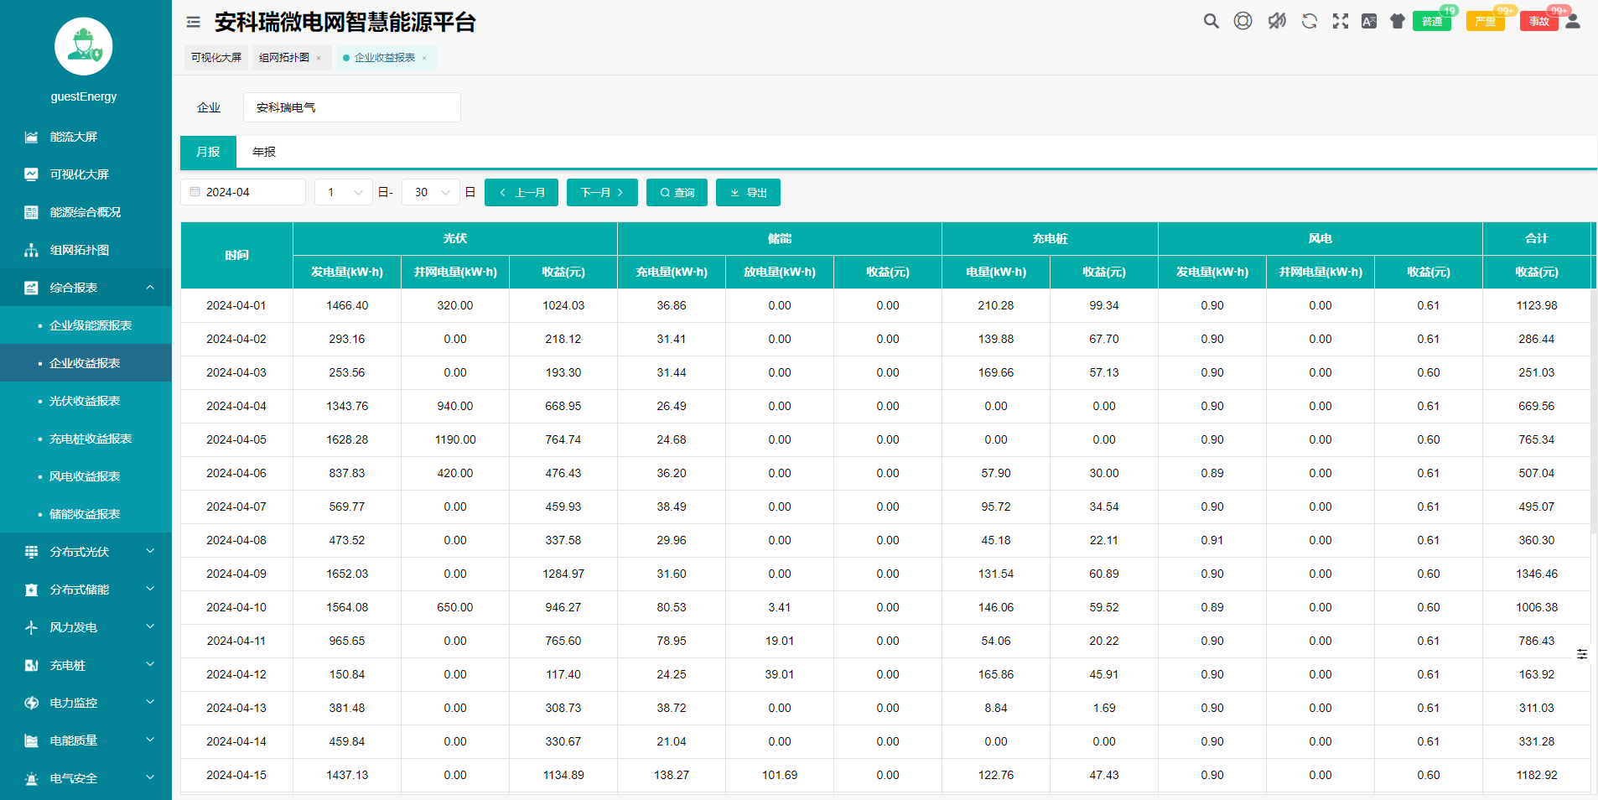Open the user profile icon
Image resolution: width=1598 pixels, height=800 pixels.
[x=1573, y=21]
